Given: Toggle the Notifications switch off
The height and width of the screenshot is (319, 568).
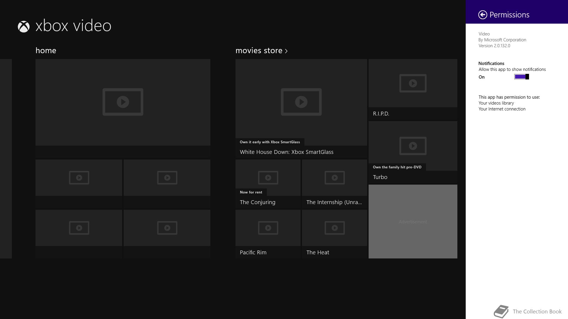Looking at the screenshot, I should click(522, 77).
